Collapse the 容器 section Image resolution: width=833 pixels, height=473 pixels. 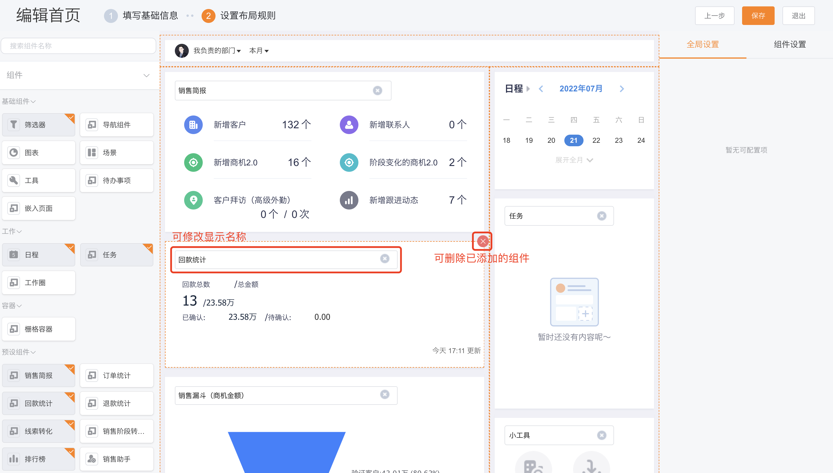coord(12,306)
